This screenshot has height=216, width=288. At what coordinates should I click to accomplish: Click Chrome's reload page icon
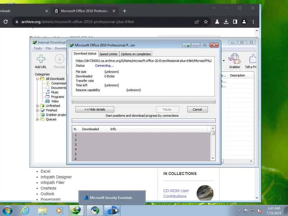tap(6, 22)
